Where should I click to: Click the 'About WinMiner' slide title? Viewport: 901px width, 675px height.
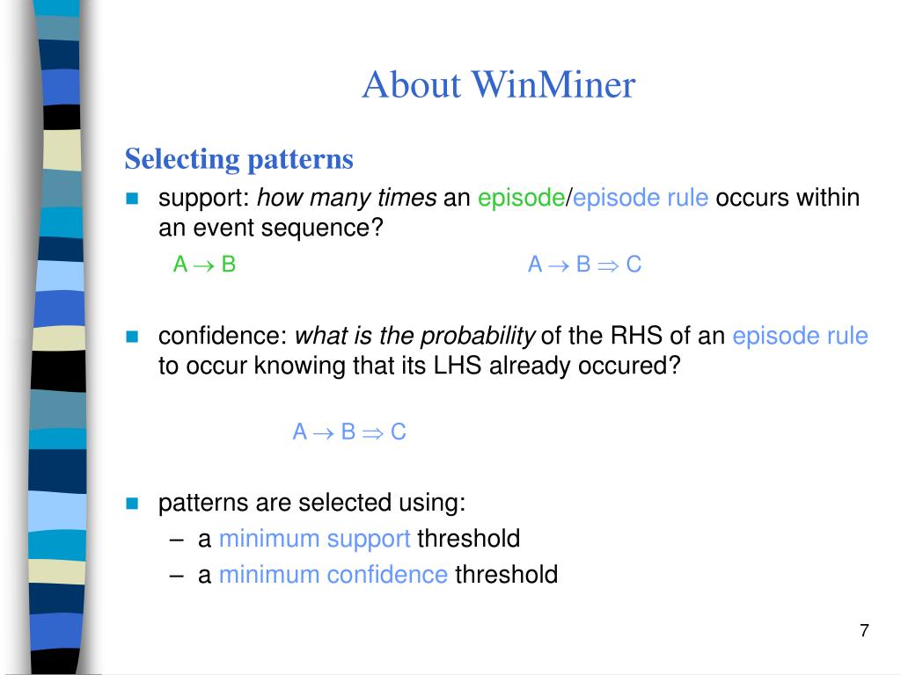(498, 84)
